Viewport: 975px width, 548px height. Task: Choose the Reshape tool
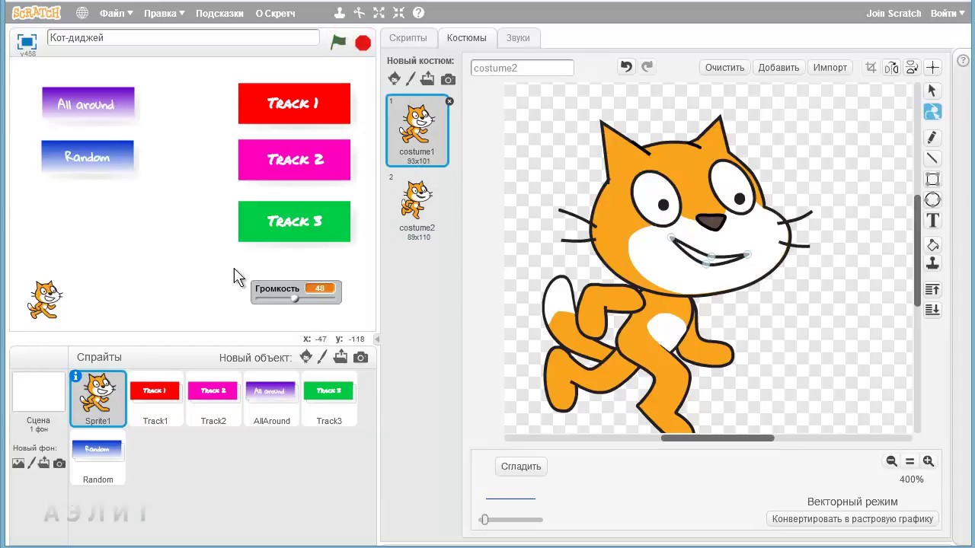932,112
